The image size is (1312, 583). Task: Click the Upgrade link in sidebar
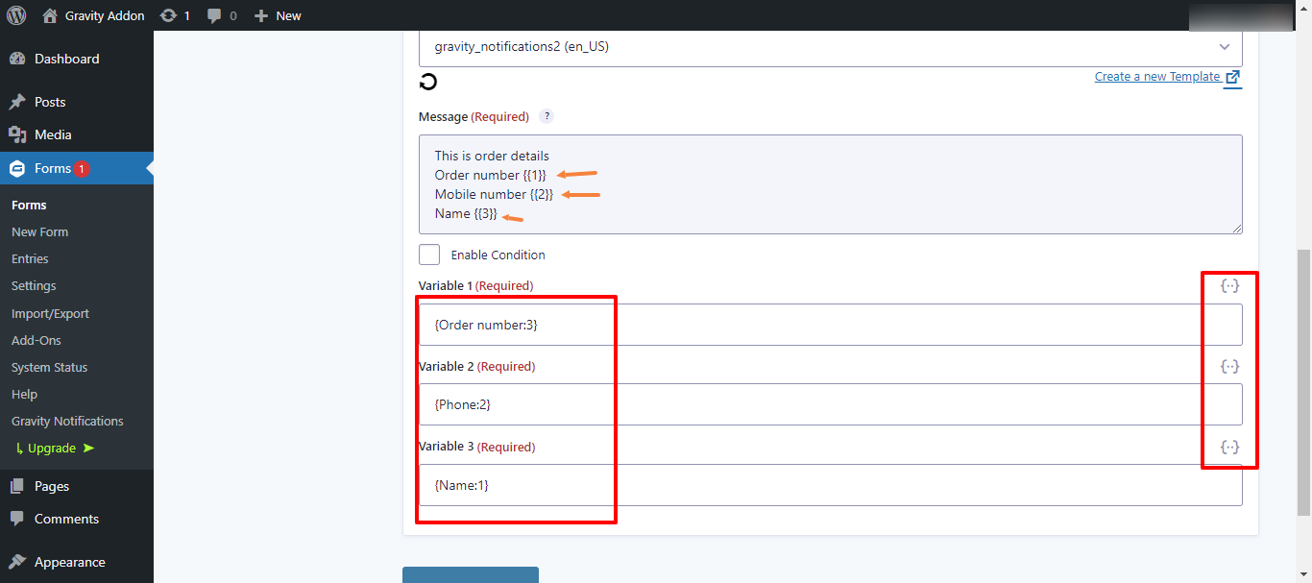(x=52, y=449)
